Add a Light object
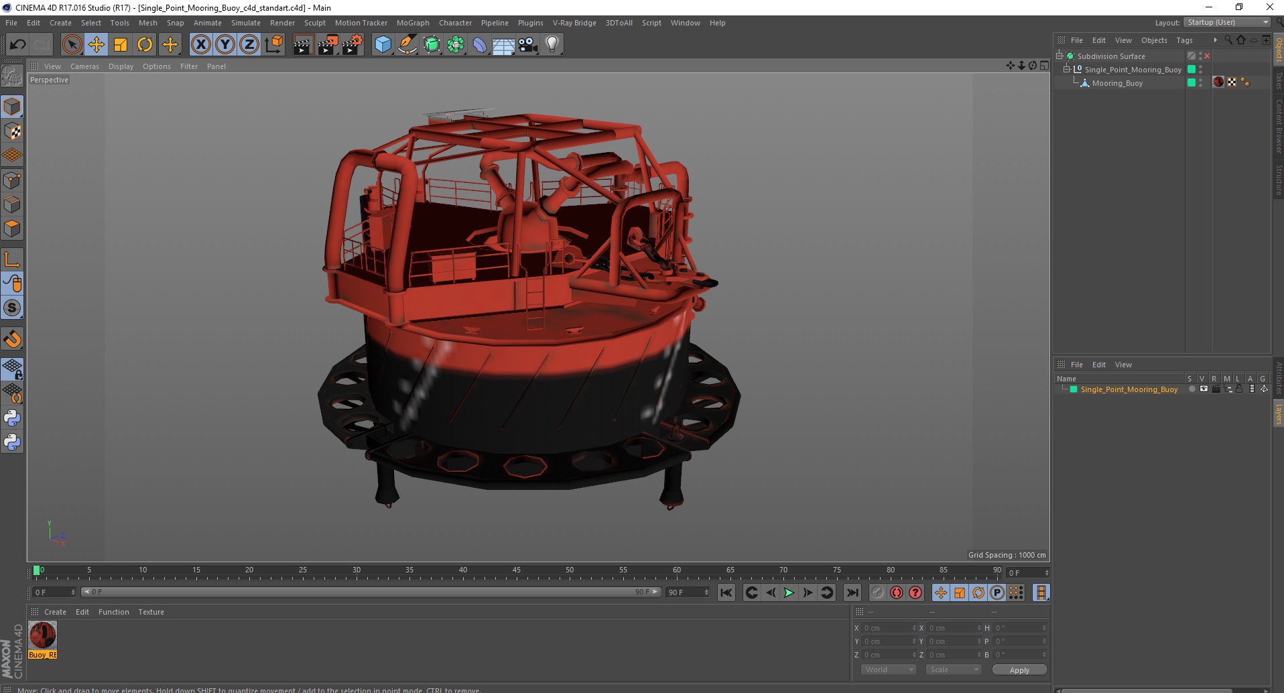This screenshot has width=1284, height=693. click(x=552, y=45)
